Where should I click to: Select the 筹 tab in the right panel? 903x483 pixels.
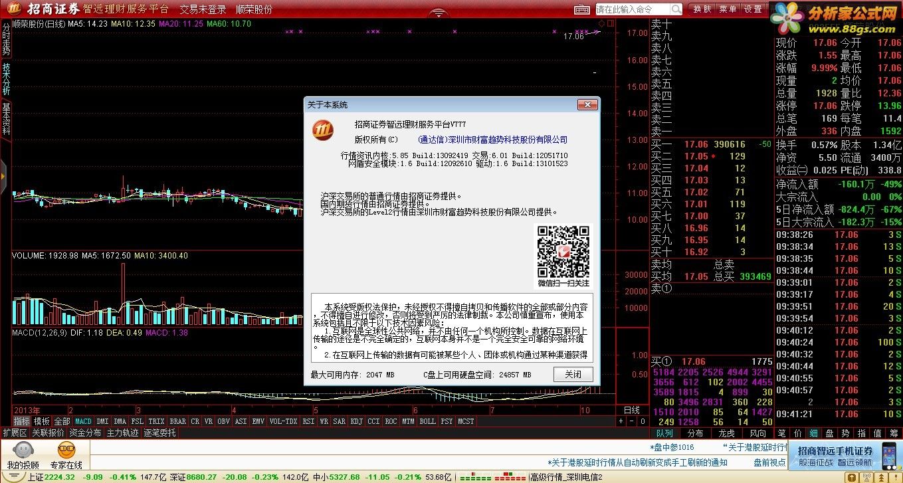click(x=894, y=433)
